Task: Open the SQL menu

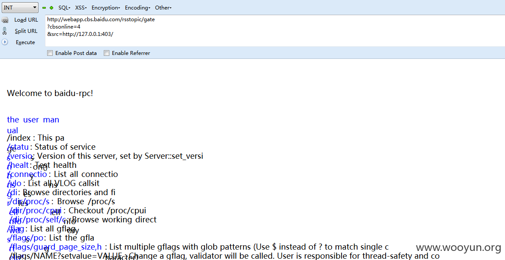Action: coord(64,8)
